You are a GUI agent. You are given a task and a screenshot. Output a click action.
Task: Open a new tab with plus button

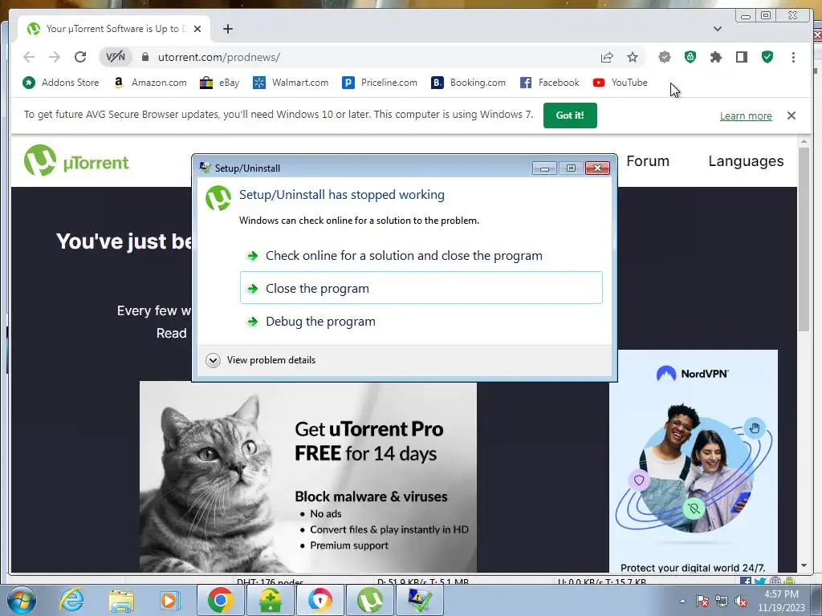pos(227,29)
